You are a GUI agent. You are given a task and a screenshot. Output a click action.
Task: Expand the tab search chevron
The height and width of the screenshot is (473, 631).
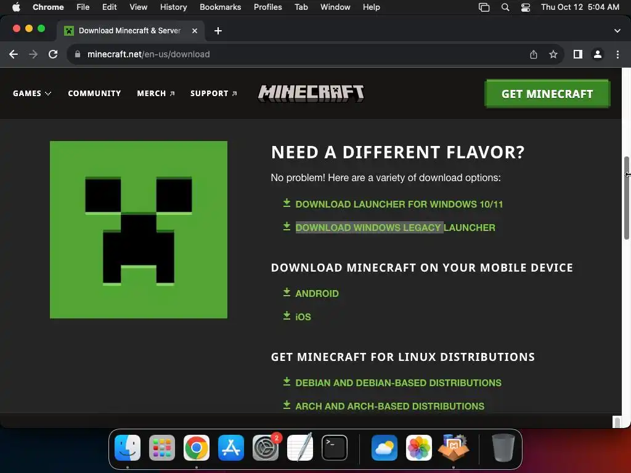pos(617,31)
